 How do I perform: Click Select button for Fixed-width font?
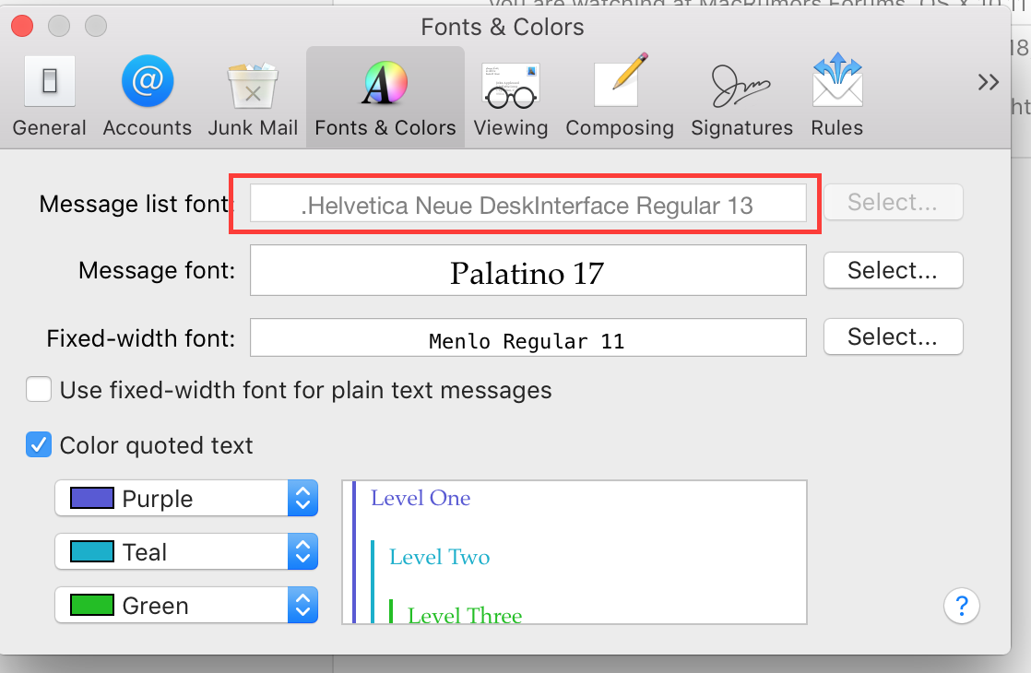pos(893,336)
